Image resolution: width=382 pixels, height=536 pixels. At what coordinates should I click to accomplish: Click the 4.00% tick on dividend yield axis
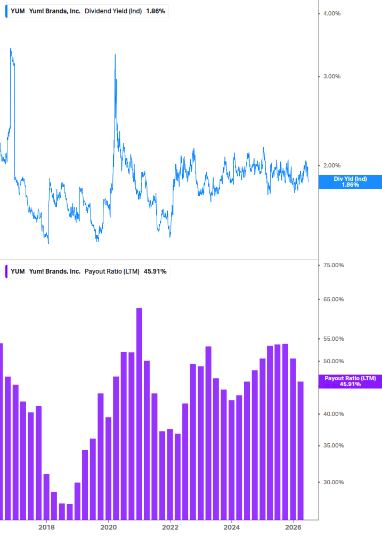[x=332, y=14]
